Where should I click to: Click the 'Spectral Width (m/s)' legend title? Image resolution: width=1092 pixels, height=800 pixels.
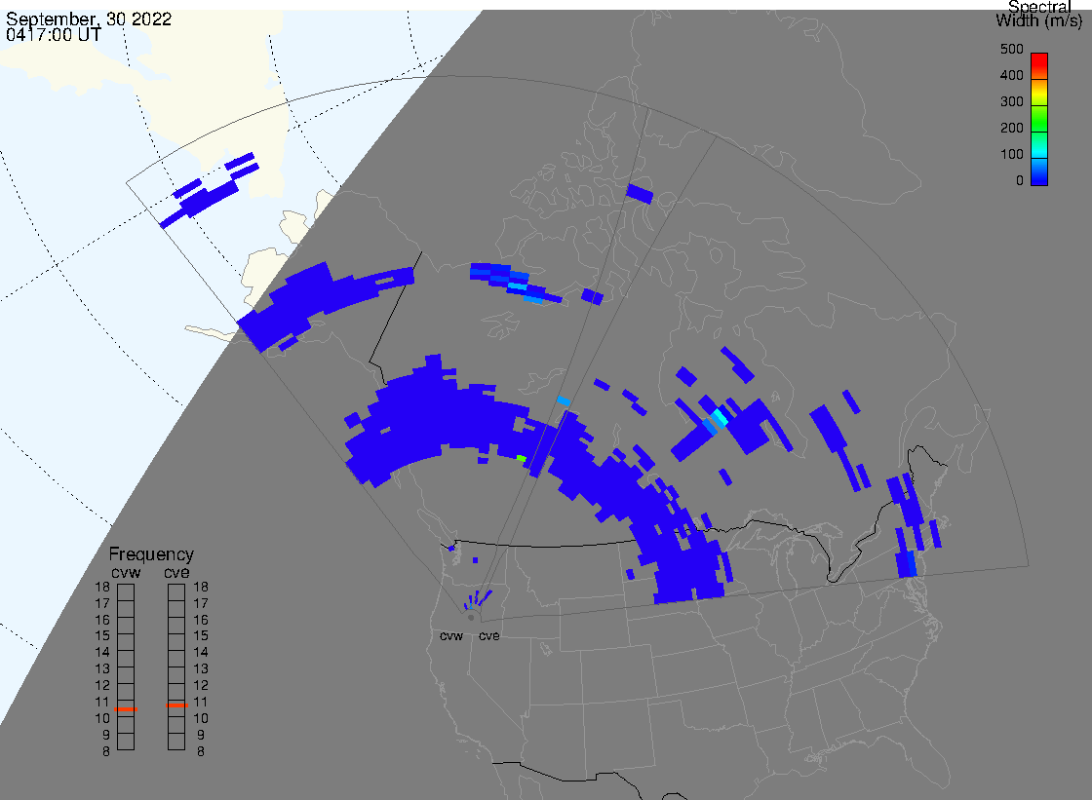pyautogui.click(x=1039, y=14)
